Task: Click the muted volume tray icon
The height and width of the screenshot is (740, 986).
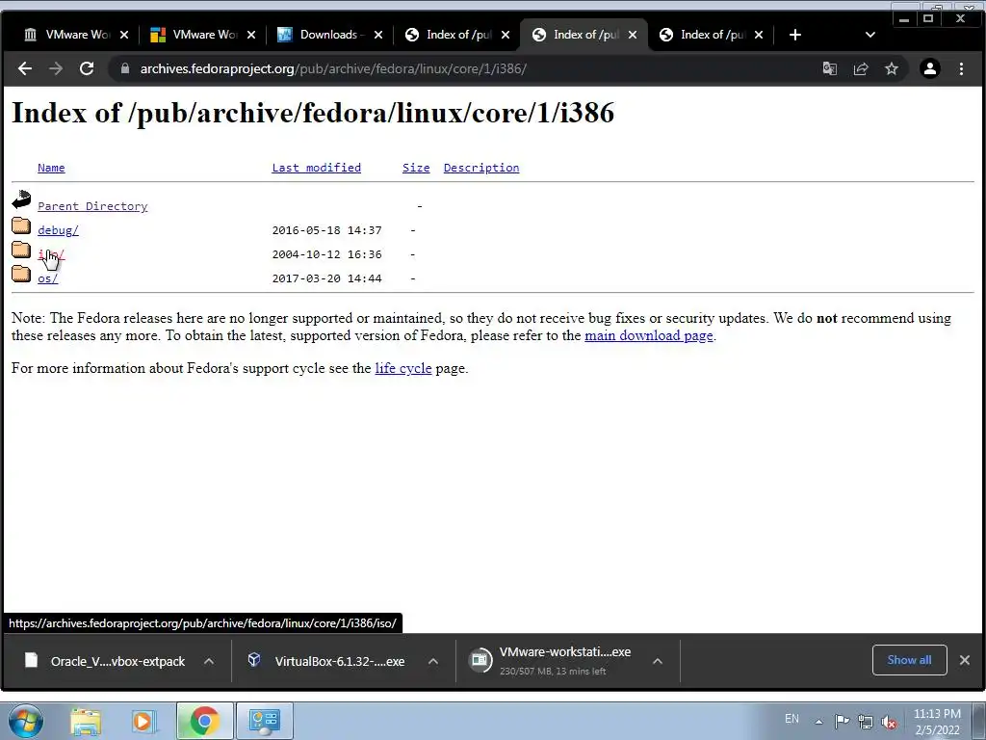Action: tap(889, 722)
